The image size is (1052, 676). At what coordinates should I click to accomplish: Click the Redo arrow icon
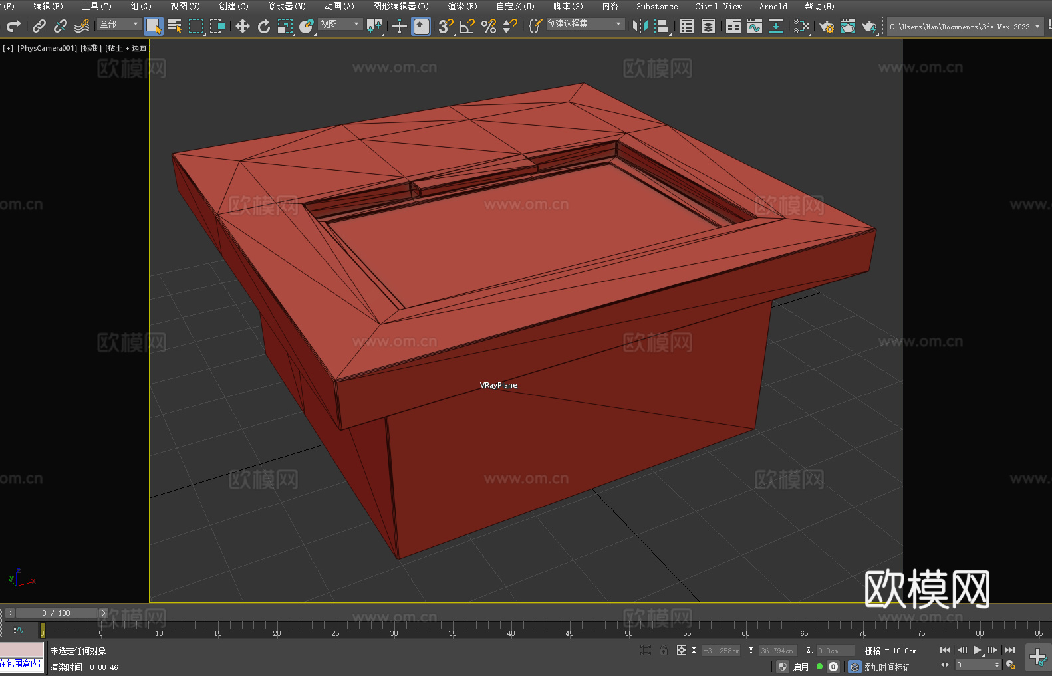pos(13,26)
